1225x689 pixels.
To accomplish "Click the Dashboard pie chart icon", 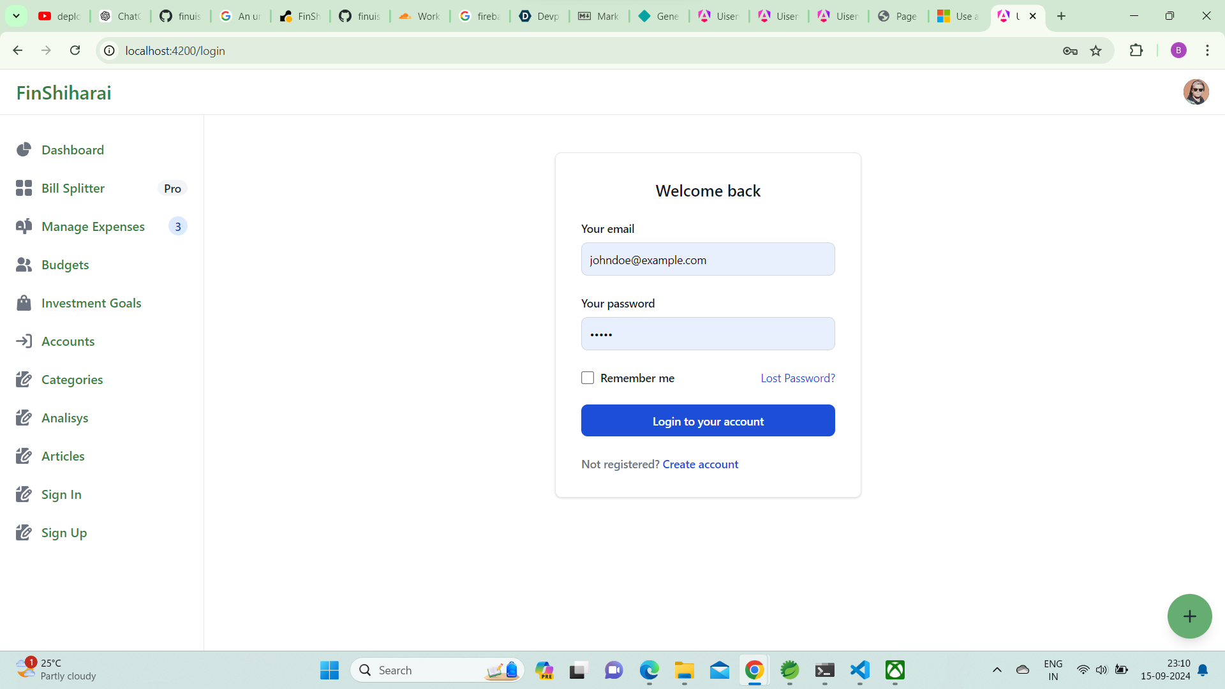I will tap(24, 150).
